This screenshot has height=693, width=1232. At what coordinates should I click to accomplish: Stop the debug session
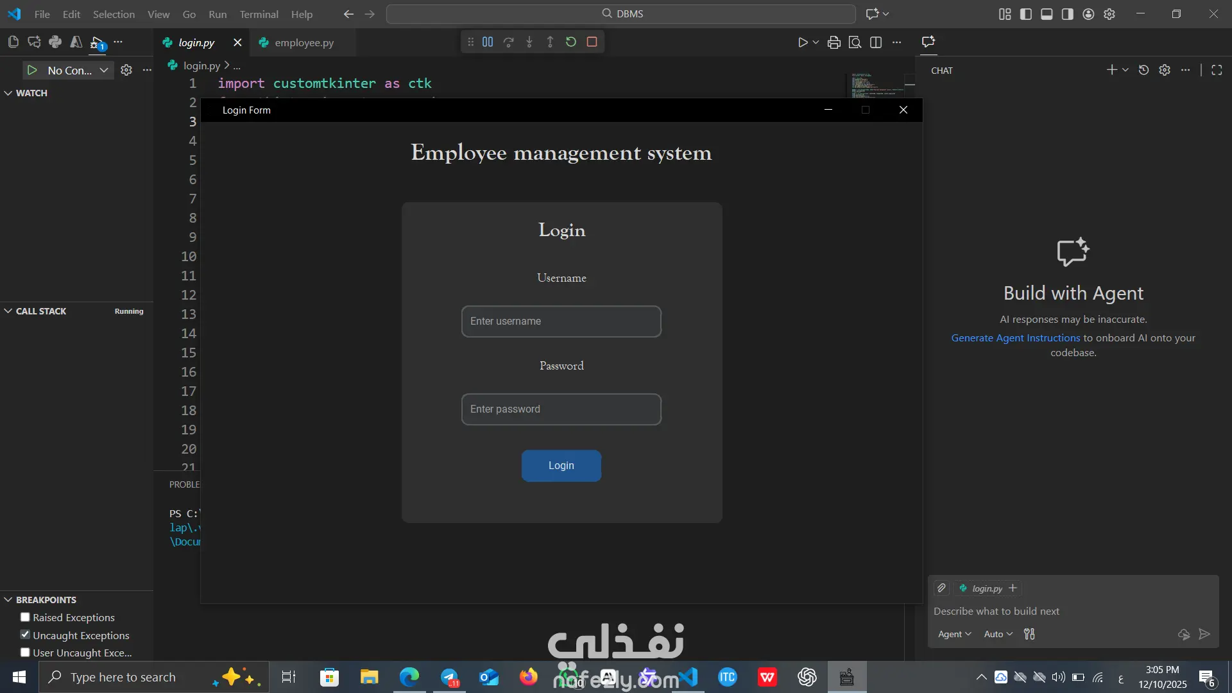(592, 42)
